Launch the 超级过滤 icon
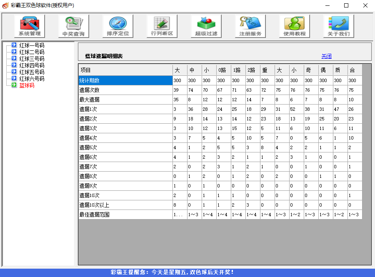This screenshot has width=375, height=277. (206, 26)
